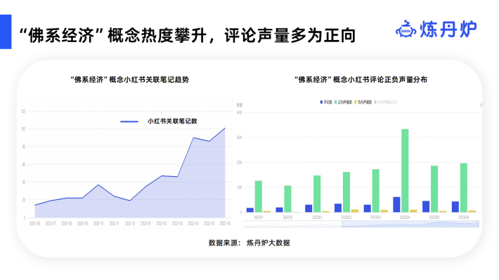
Task: Click the 数据来源 炼丹炉大数据 source text
Action: tap(249, 243)
